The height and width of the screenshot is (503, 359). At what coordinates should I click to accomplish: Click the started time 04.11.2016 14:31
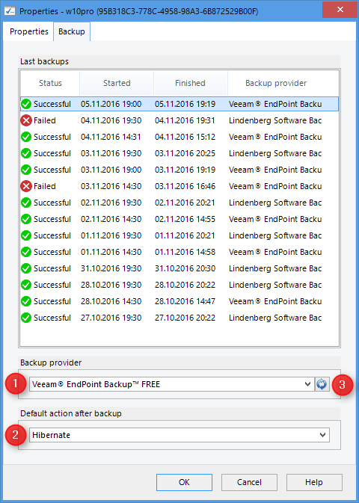pos(111,137)
